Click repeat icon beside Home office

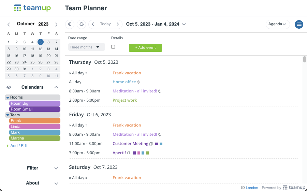(138, 82)
